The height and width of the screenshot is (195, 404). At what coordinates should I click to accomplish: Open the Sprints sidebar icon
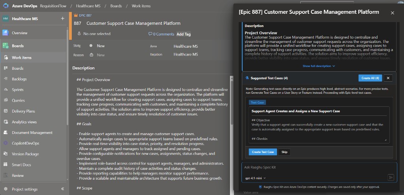[x=6, y=90]
